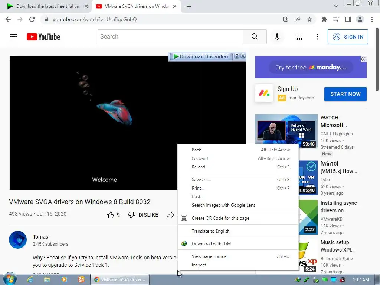Click the SIGN IN button

pyautogui.click(x=348, y=37)
